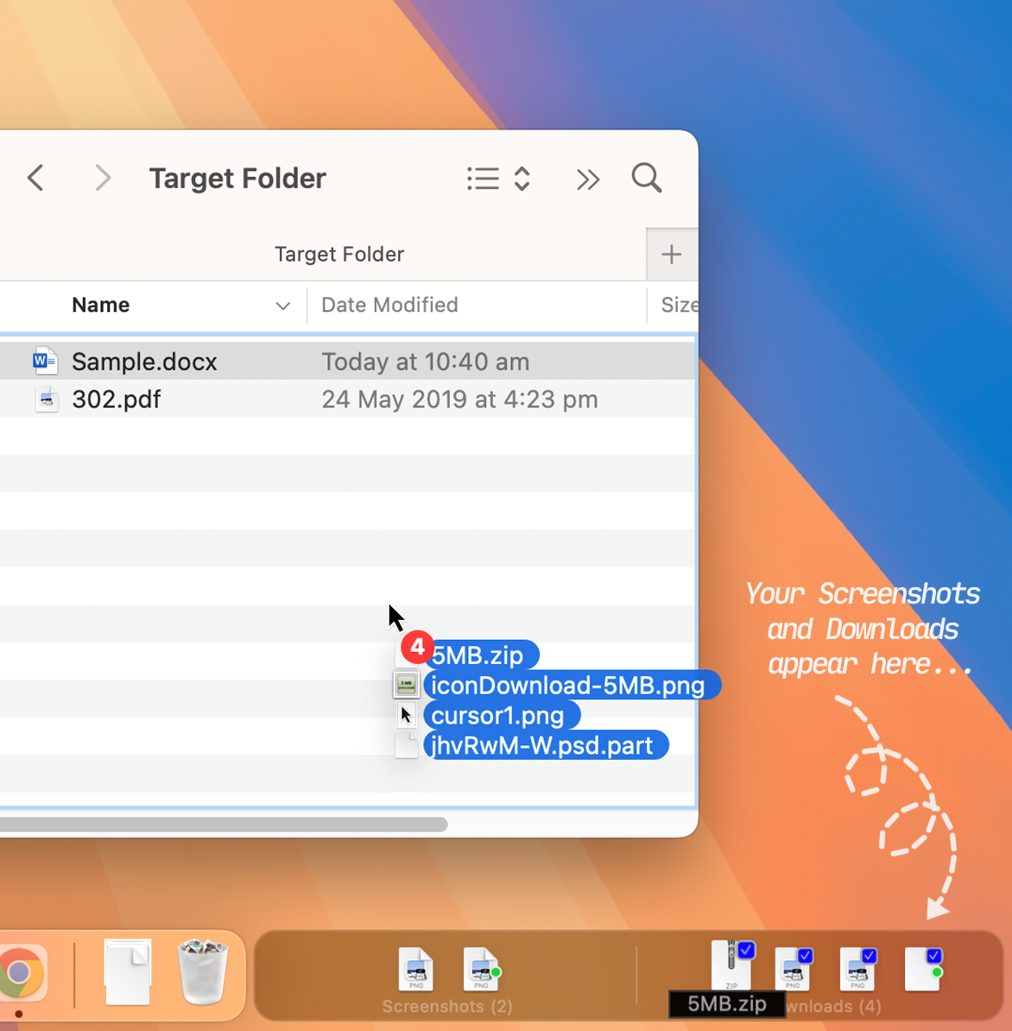
Task: Go back in Finder navigation
Action: tap(36, 178)
